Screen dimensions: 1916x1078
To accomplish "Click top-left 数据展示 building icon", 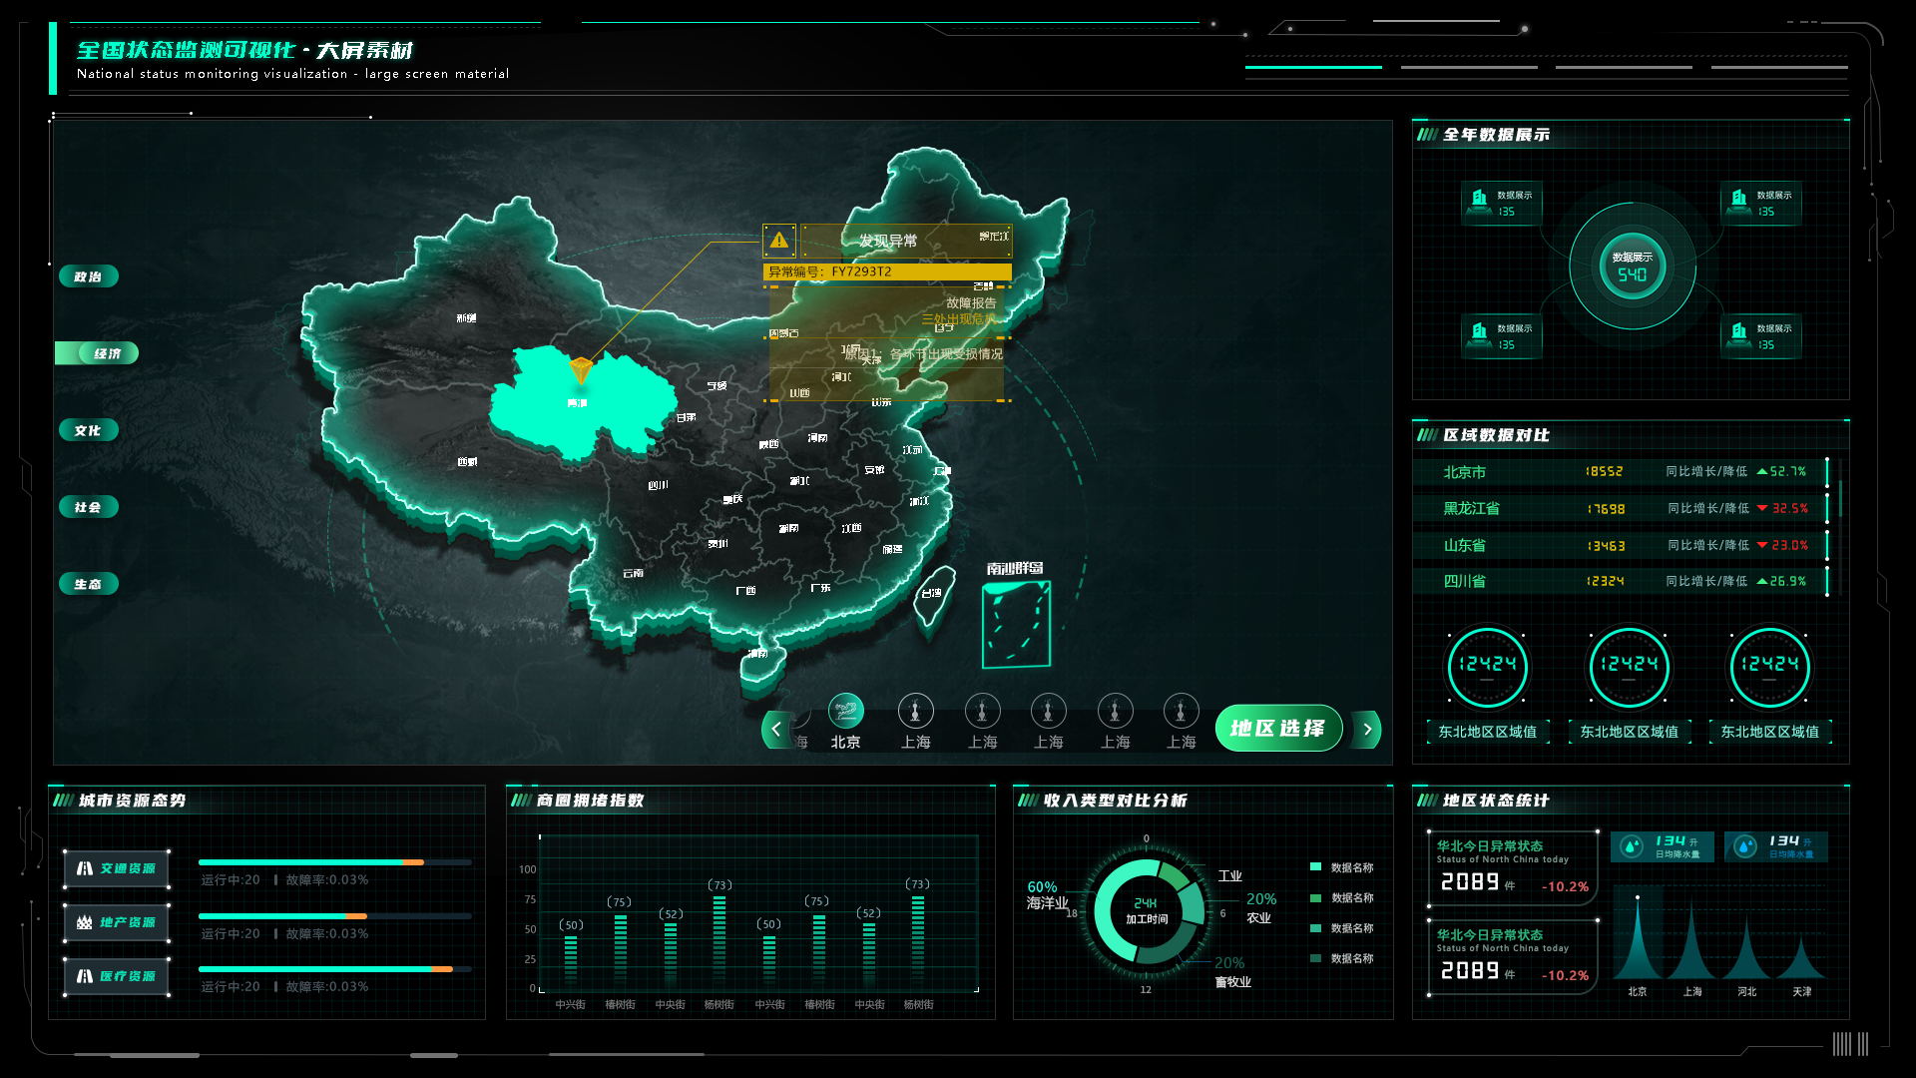I will (x=1480, y=201).
